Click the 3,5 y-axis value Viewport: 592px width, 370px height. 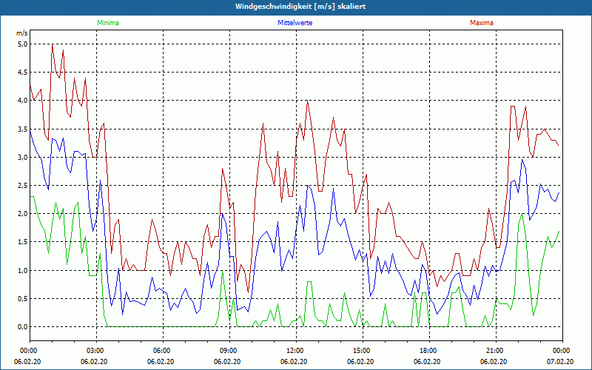coord(23,129)
